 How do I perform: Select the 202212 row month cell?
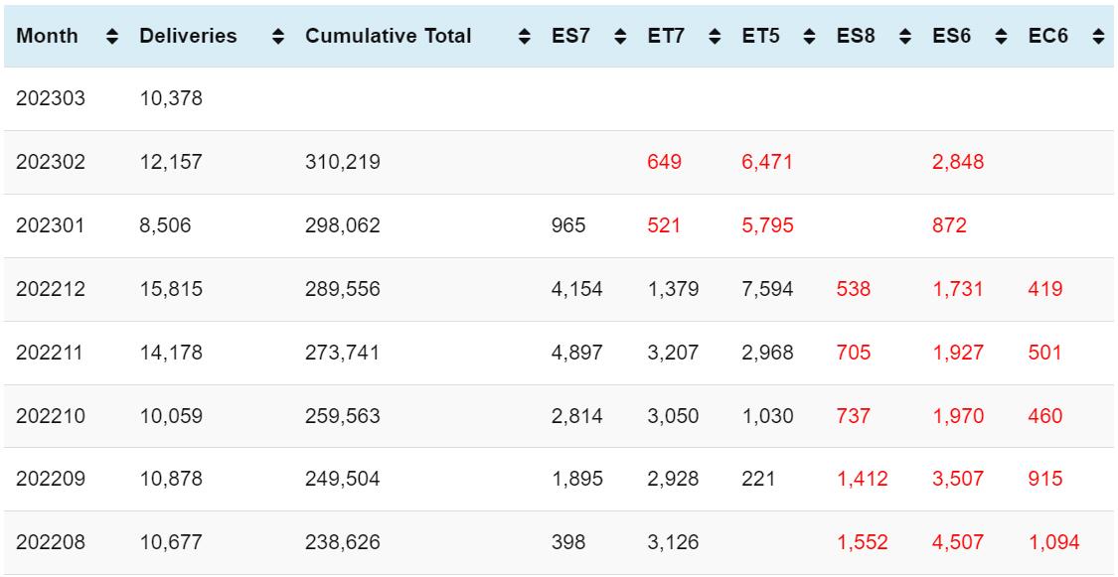tap(51, 290)
